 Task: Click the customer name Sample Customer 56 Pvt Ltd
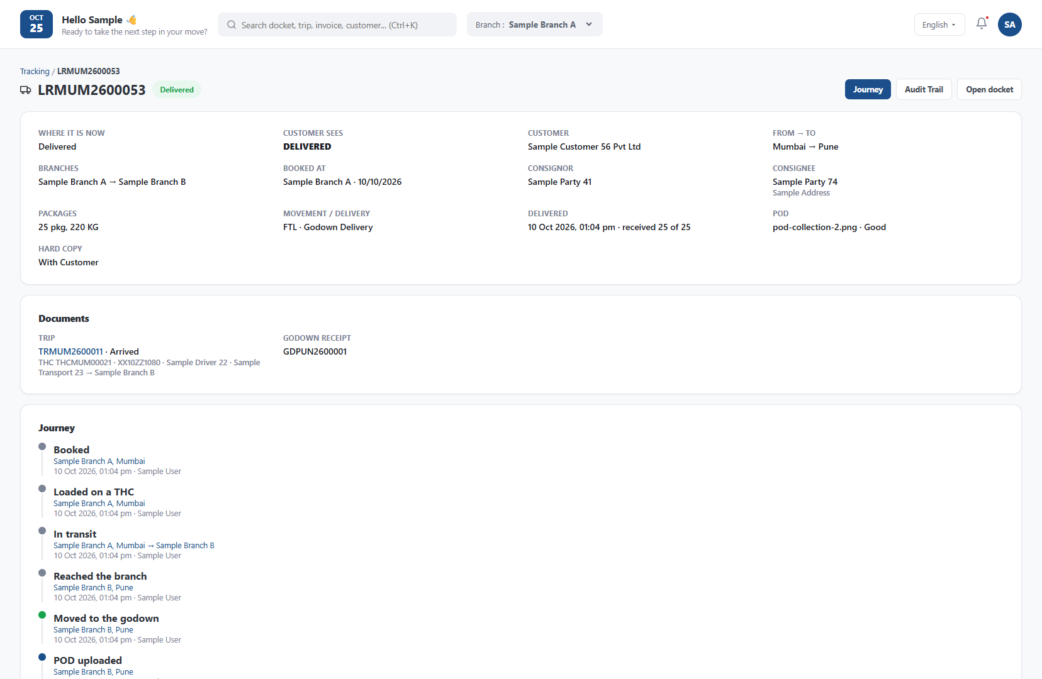tap(584, 146)
